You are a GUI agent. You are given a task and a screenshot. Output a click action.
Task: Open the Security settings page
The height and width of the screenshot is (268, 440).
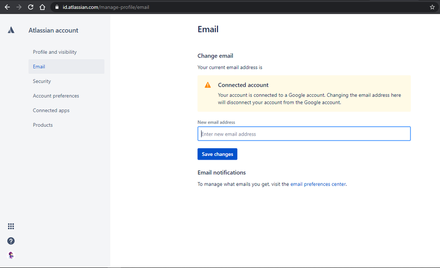[x=42, y=81]
